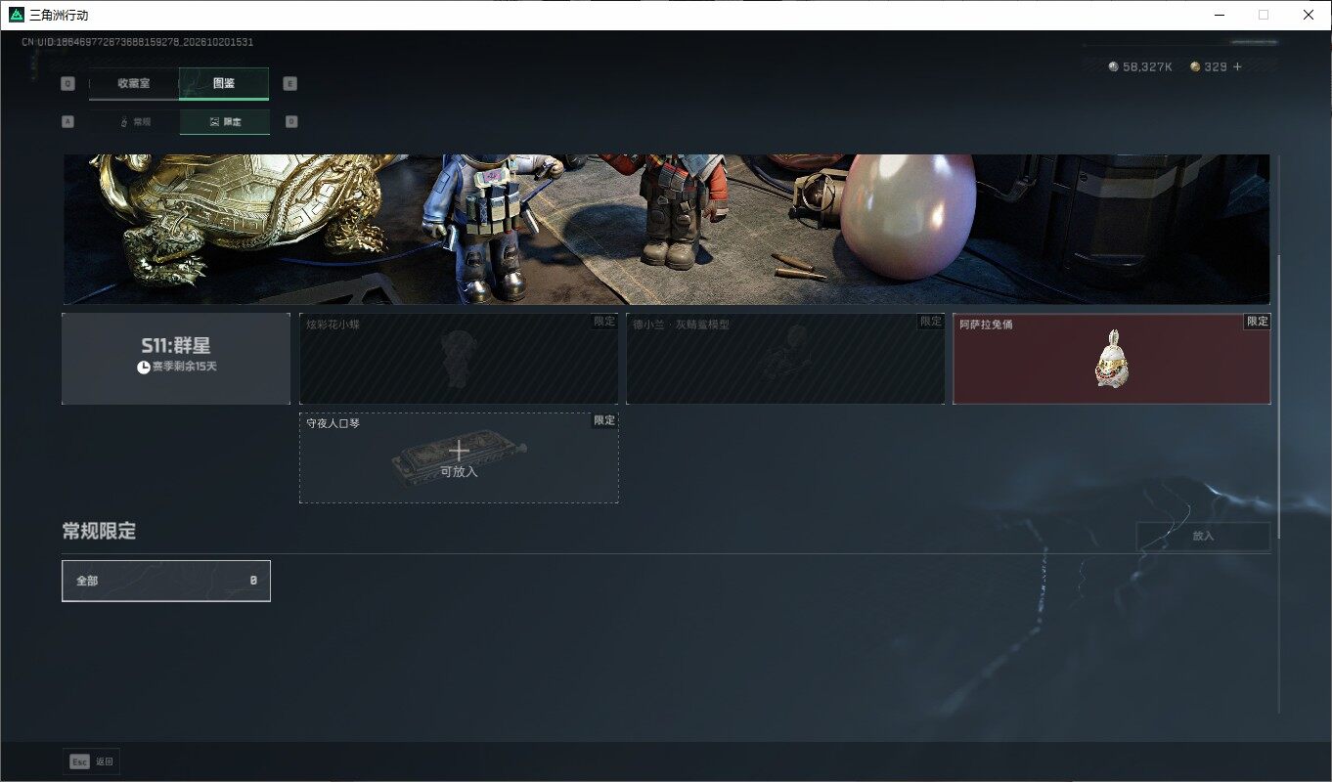Select the 限定 sub-tab
1332x782 pixels.
click(225, 122)
